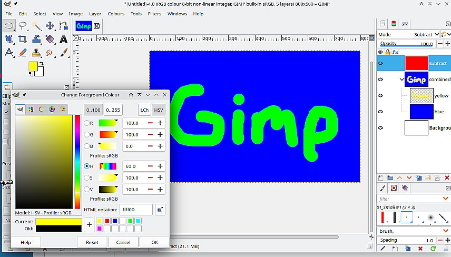Open the Filters menu
This screenshot has width=451, height=257.
[154, 14]
